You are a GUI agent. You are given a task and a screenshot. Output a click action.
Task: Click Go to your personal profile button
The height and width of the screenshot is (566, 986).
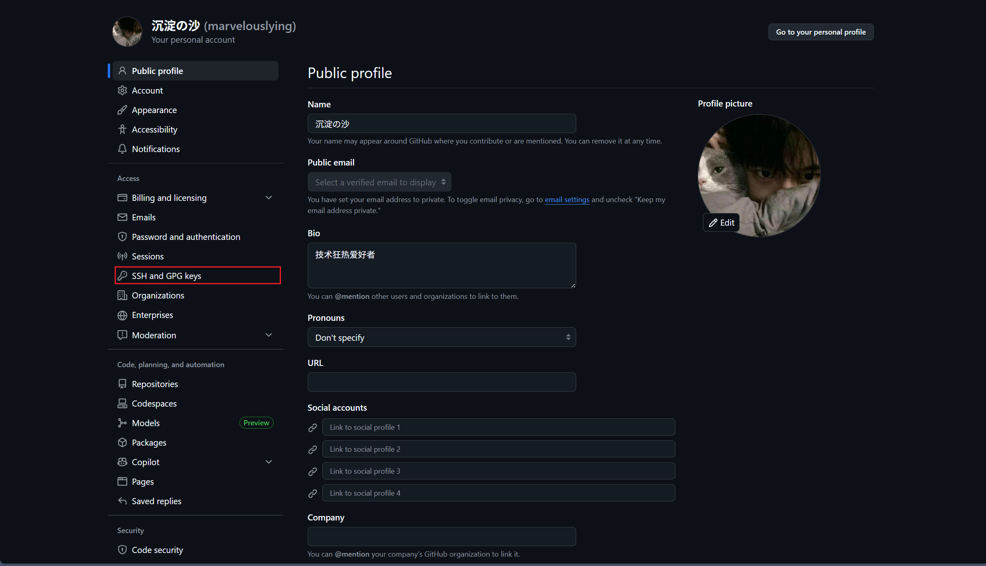pyautogui.click(x=821, y=32)
